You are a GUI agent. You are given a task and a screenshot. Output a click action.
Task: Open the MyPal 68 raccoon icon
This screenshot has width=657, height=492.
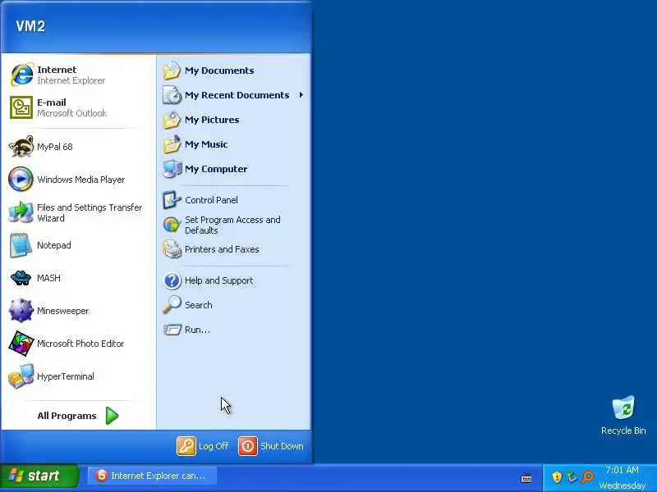coord(21,147)
